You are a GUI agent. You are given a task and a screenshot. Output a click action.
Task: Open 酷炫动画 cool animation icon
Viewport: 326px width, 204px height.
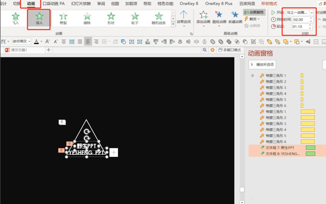pyautogui.click(x=219, y=18)
